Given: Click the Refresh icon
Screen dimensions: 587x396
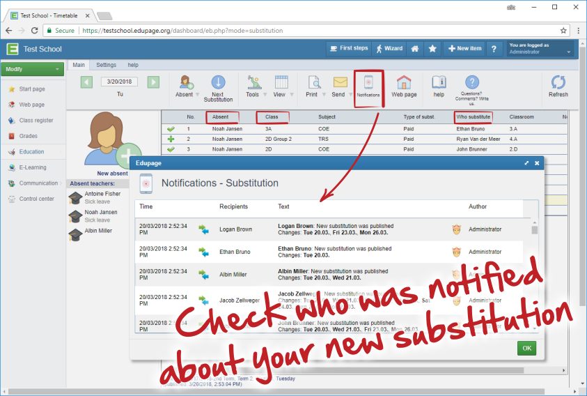Looking at the screenshot, I should coord(558,85).
